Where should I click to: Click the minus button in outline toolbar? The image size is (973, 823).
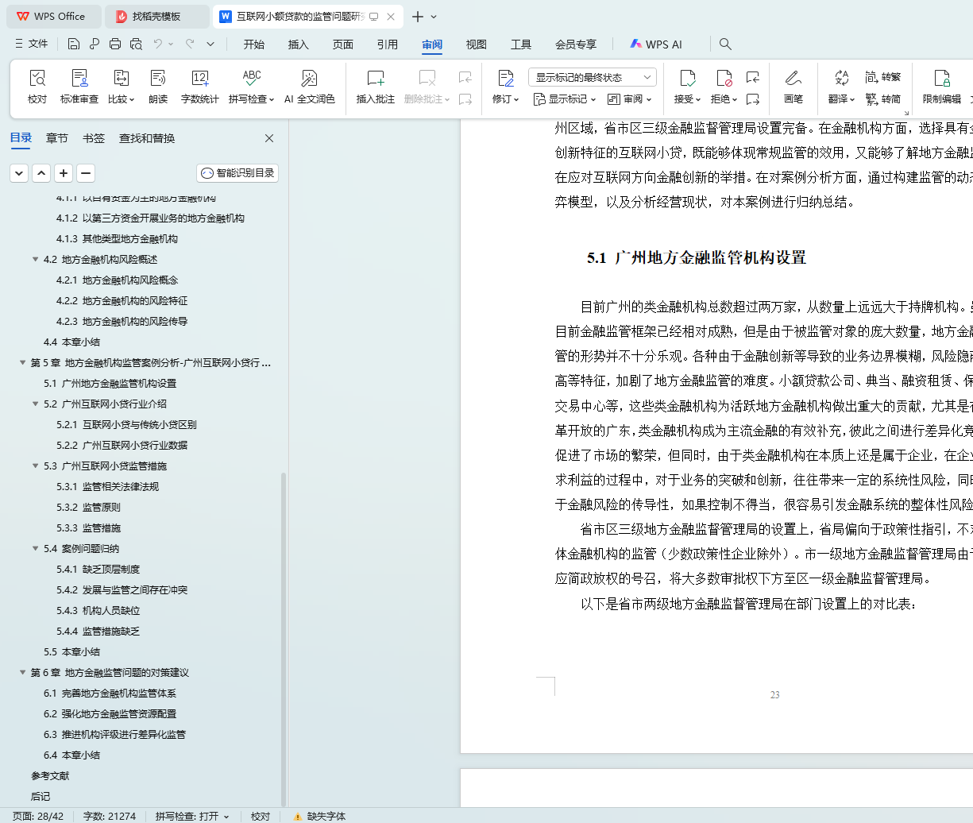[x=86, y=172]
